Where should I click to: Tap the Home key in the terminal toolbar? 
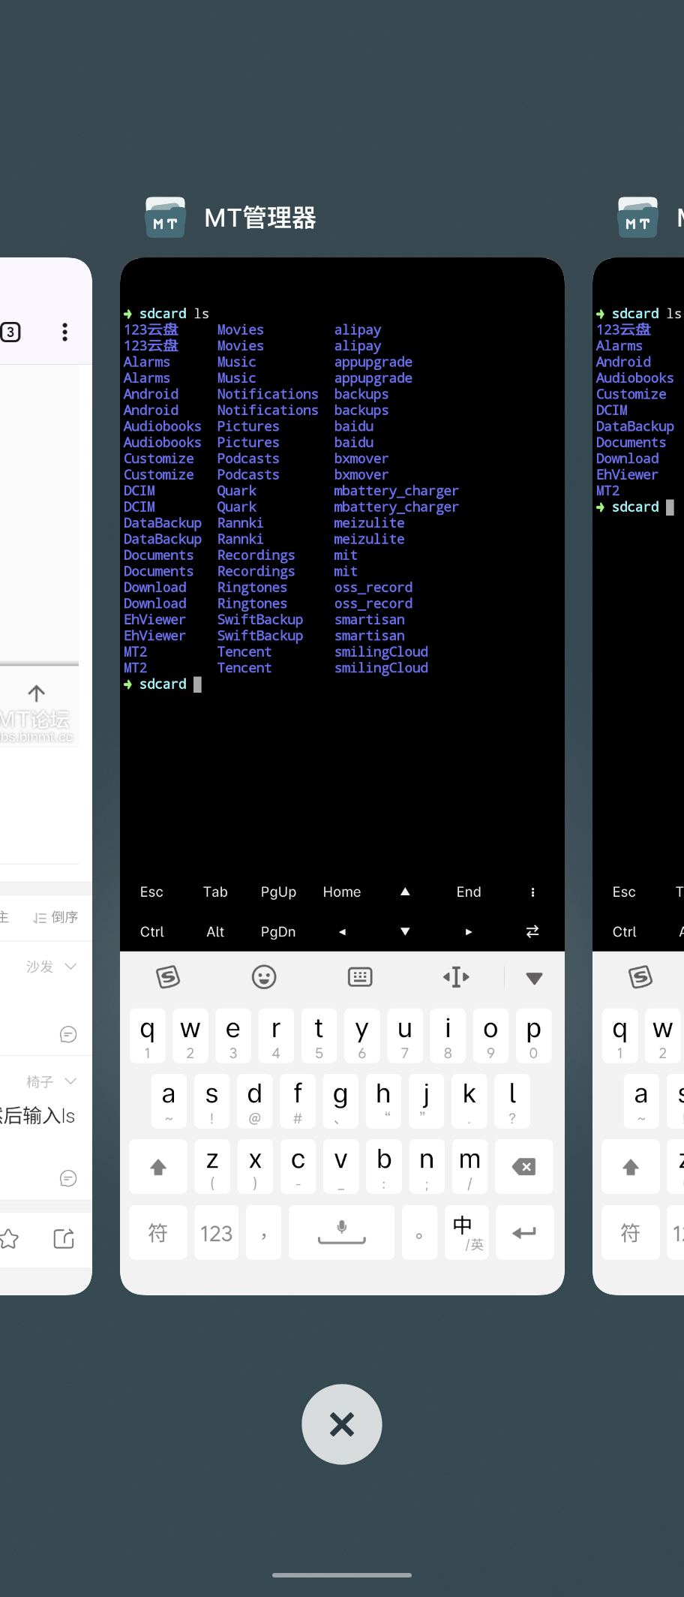342,892
